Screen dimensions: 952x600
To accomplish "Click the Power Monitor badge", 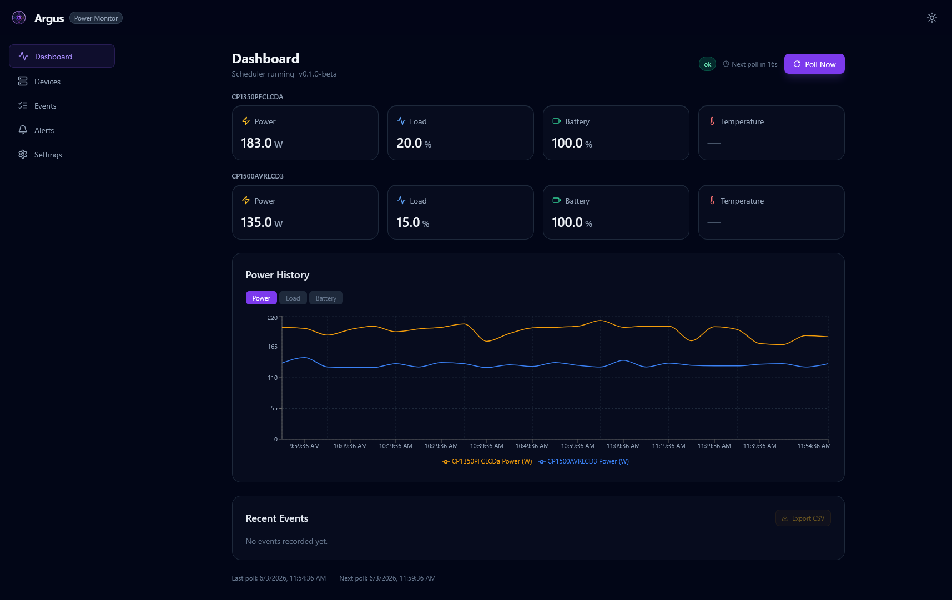I will point(96,18).
